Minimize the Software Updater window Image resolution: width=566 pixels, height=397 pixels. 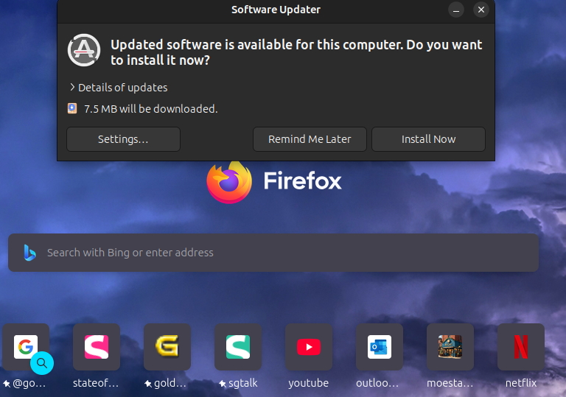click(x=456, y=10)
